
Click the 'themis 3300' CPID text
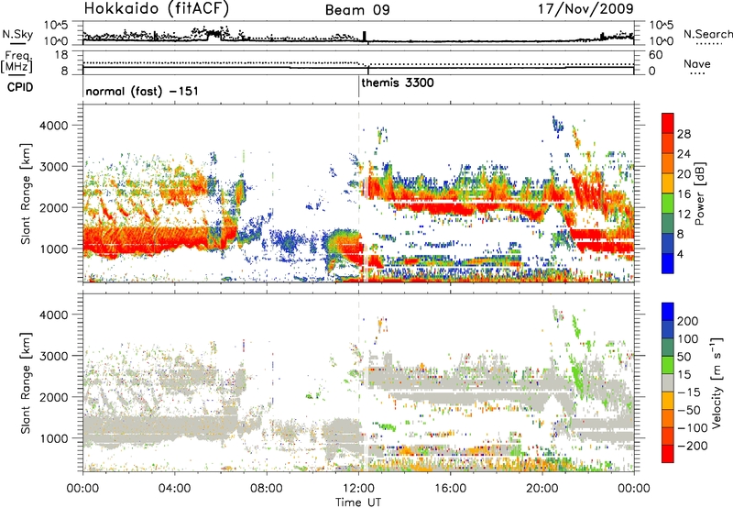pyautogui.click(x=398, y=83)
